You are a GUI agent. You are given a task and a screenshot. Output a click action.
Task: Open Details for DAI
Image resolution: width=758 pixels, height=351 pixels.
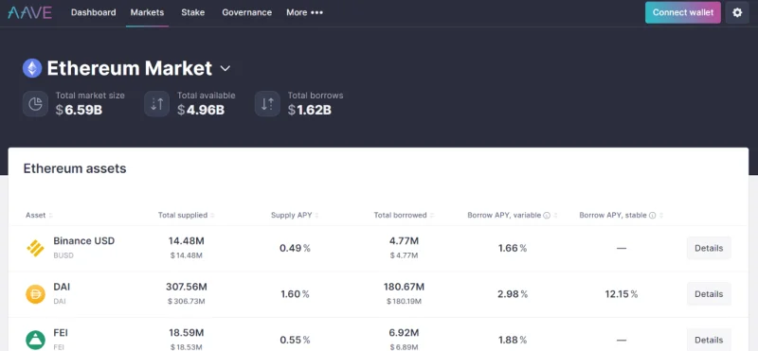click(x=709, y=294)
